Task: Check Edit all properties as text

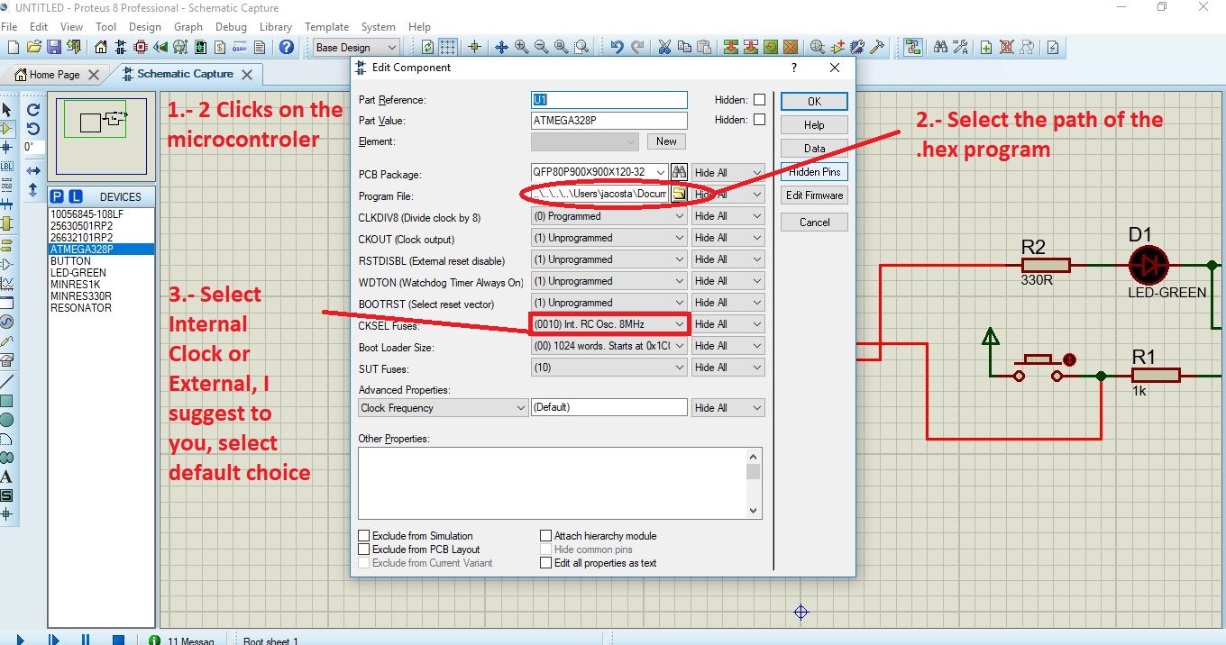Action: (x=545, y=563)
